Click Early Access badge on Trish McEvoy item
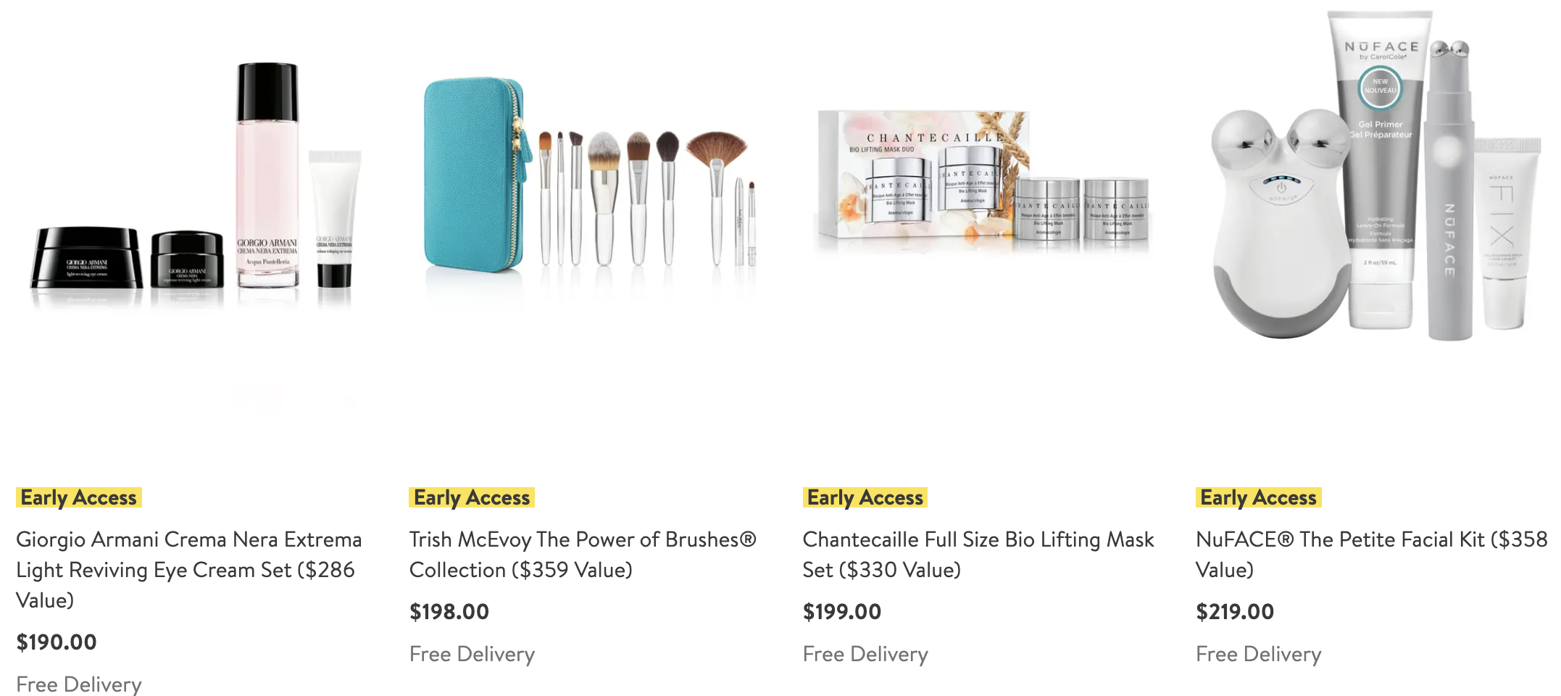This screenshot has width=1561, height=696. [x=472, y=497]
